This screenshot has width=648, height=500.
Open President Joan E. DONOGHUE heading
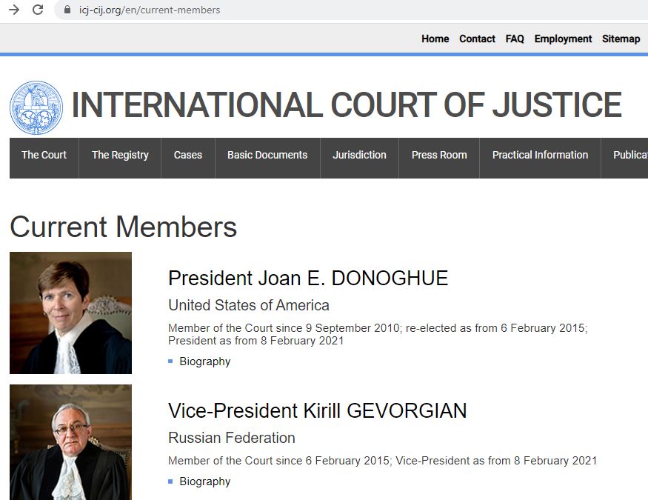click(x=308, y=278)
